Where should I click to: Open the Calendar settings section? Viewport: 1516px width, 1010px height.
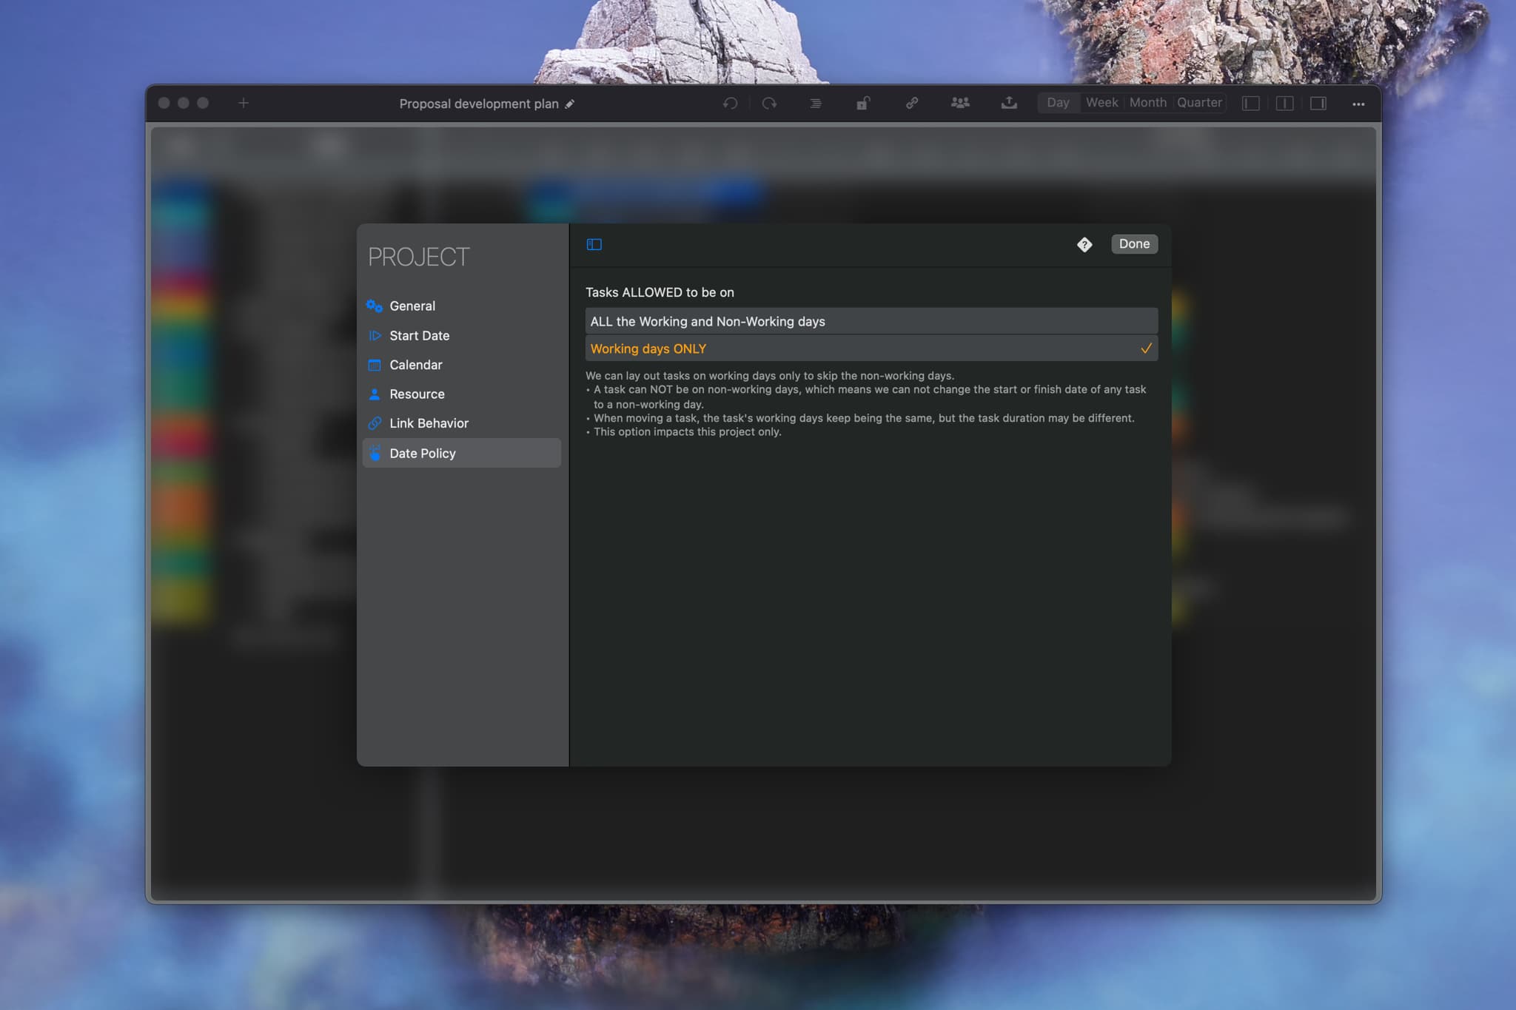coord(415,365)
